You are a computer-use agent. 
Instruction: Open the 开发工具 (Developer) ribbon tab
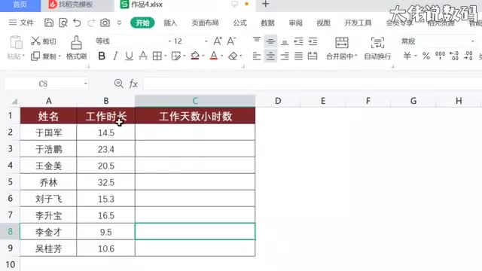click(x=358, y=23)
